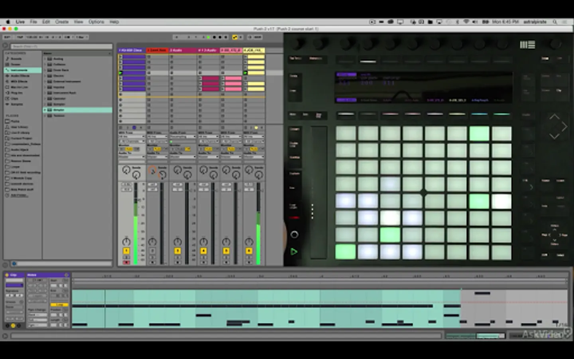Select the Audio Effects browser category

point(20,76)
